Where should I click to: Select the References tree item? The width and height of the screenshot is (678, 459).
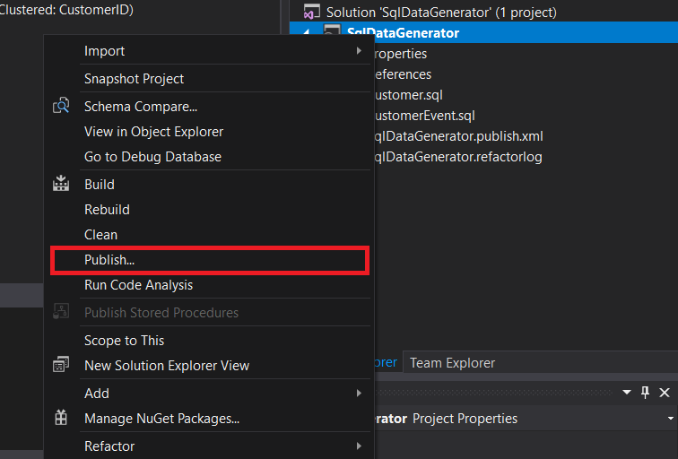(403, 74)
